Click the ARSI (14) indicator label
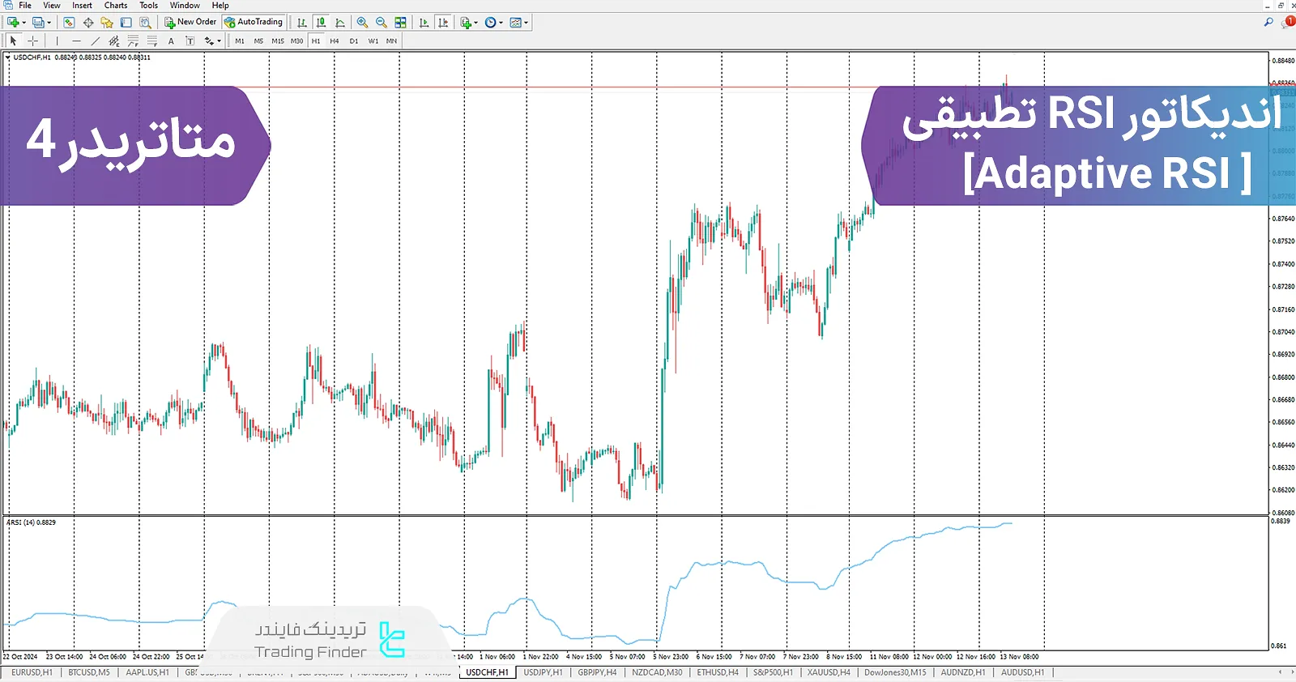This screenshot has width=1296, height=682. 31,522
